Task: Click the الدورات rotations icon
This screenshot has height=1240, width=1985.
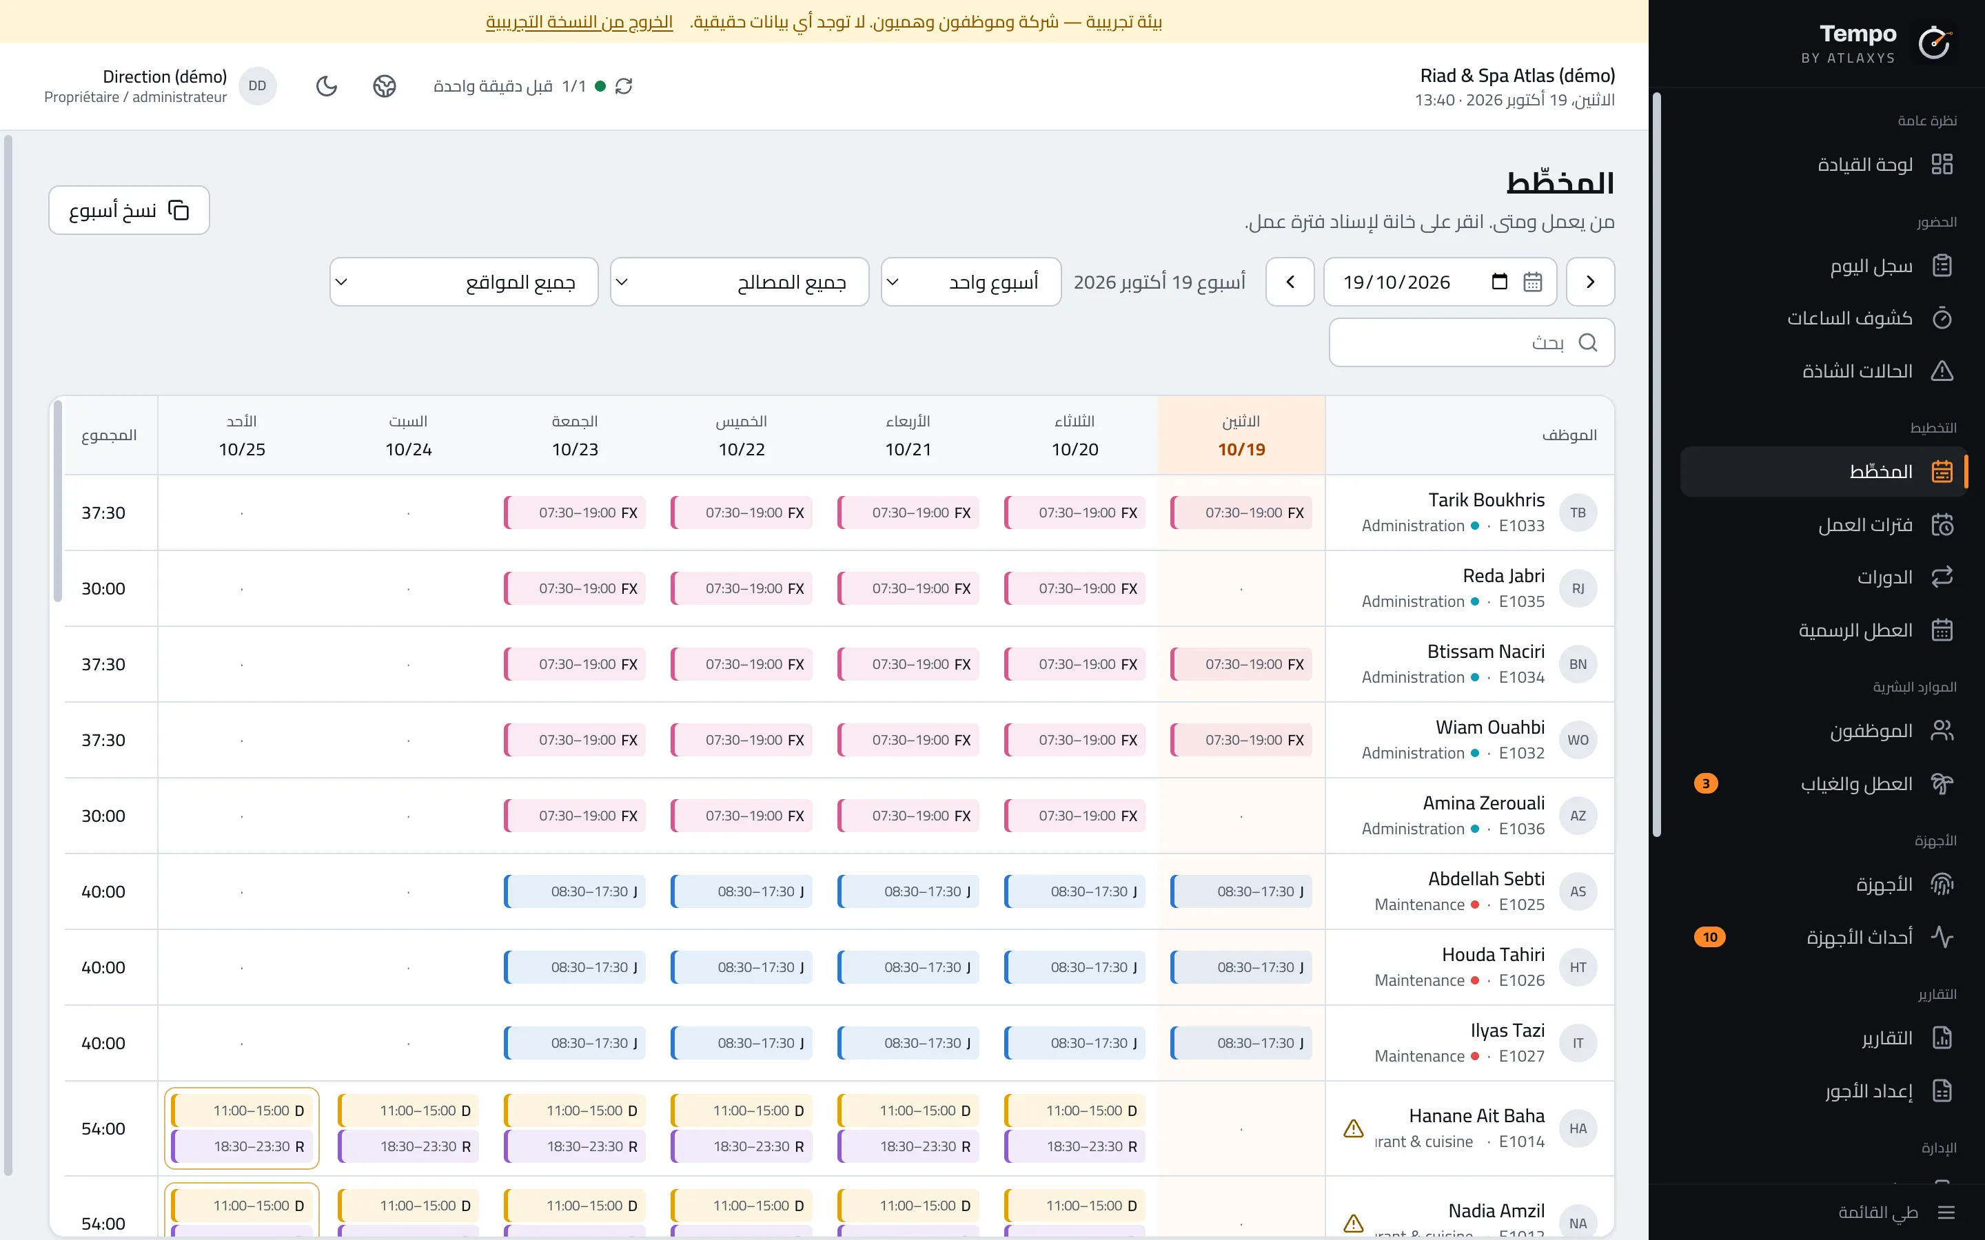Action: pos(1942,577)
